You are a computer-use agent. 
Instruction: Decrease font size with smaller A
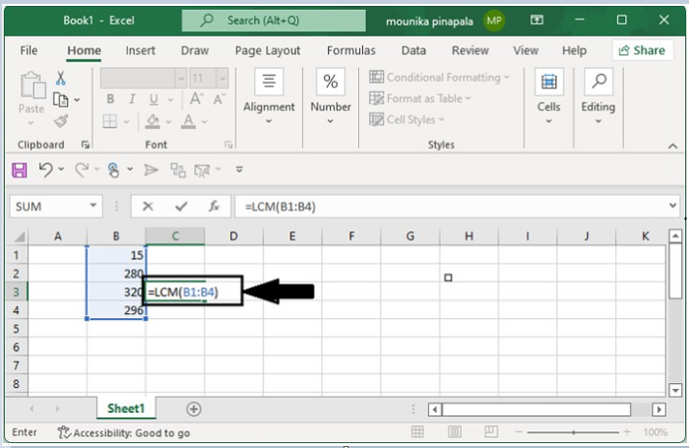click(219, 99)
